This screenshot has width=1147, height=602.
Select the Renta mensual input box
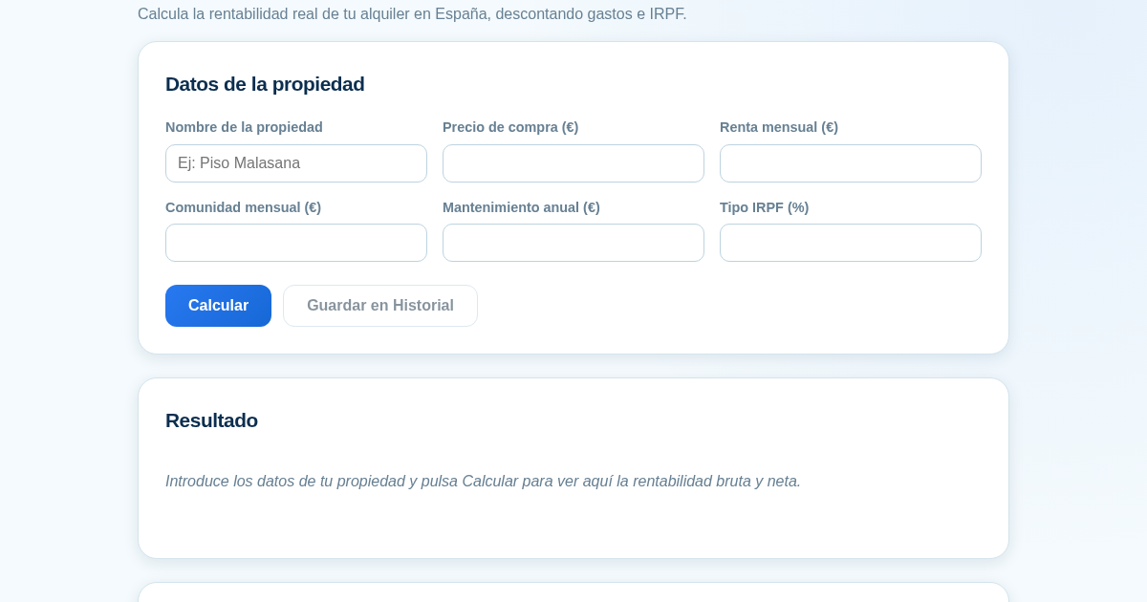851,163
